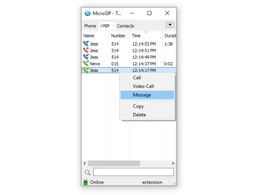The image size is (260, 195).
Task: Open the dropdown arrow menu beside tabs
Action: pos(170,25)
